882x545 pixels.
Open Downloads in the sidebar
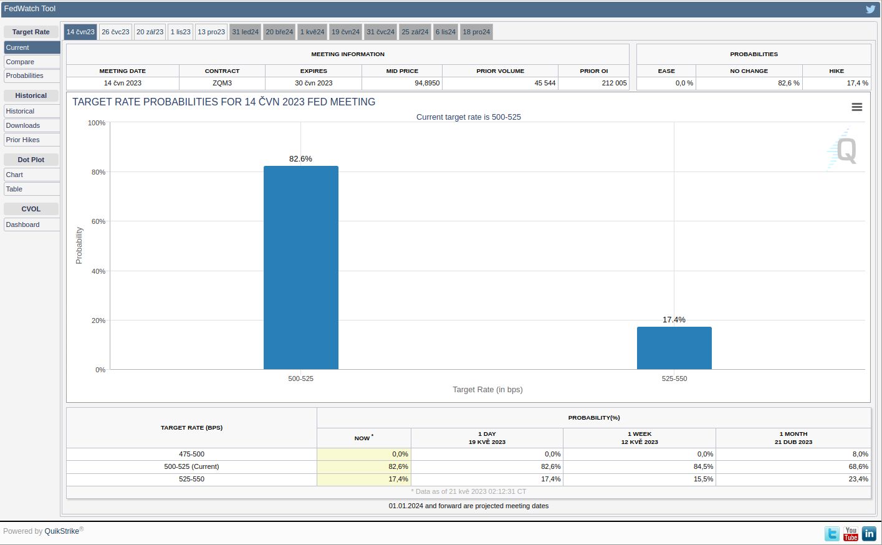[x=32, y=125]
